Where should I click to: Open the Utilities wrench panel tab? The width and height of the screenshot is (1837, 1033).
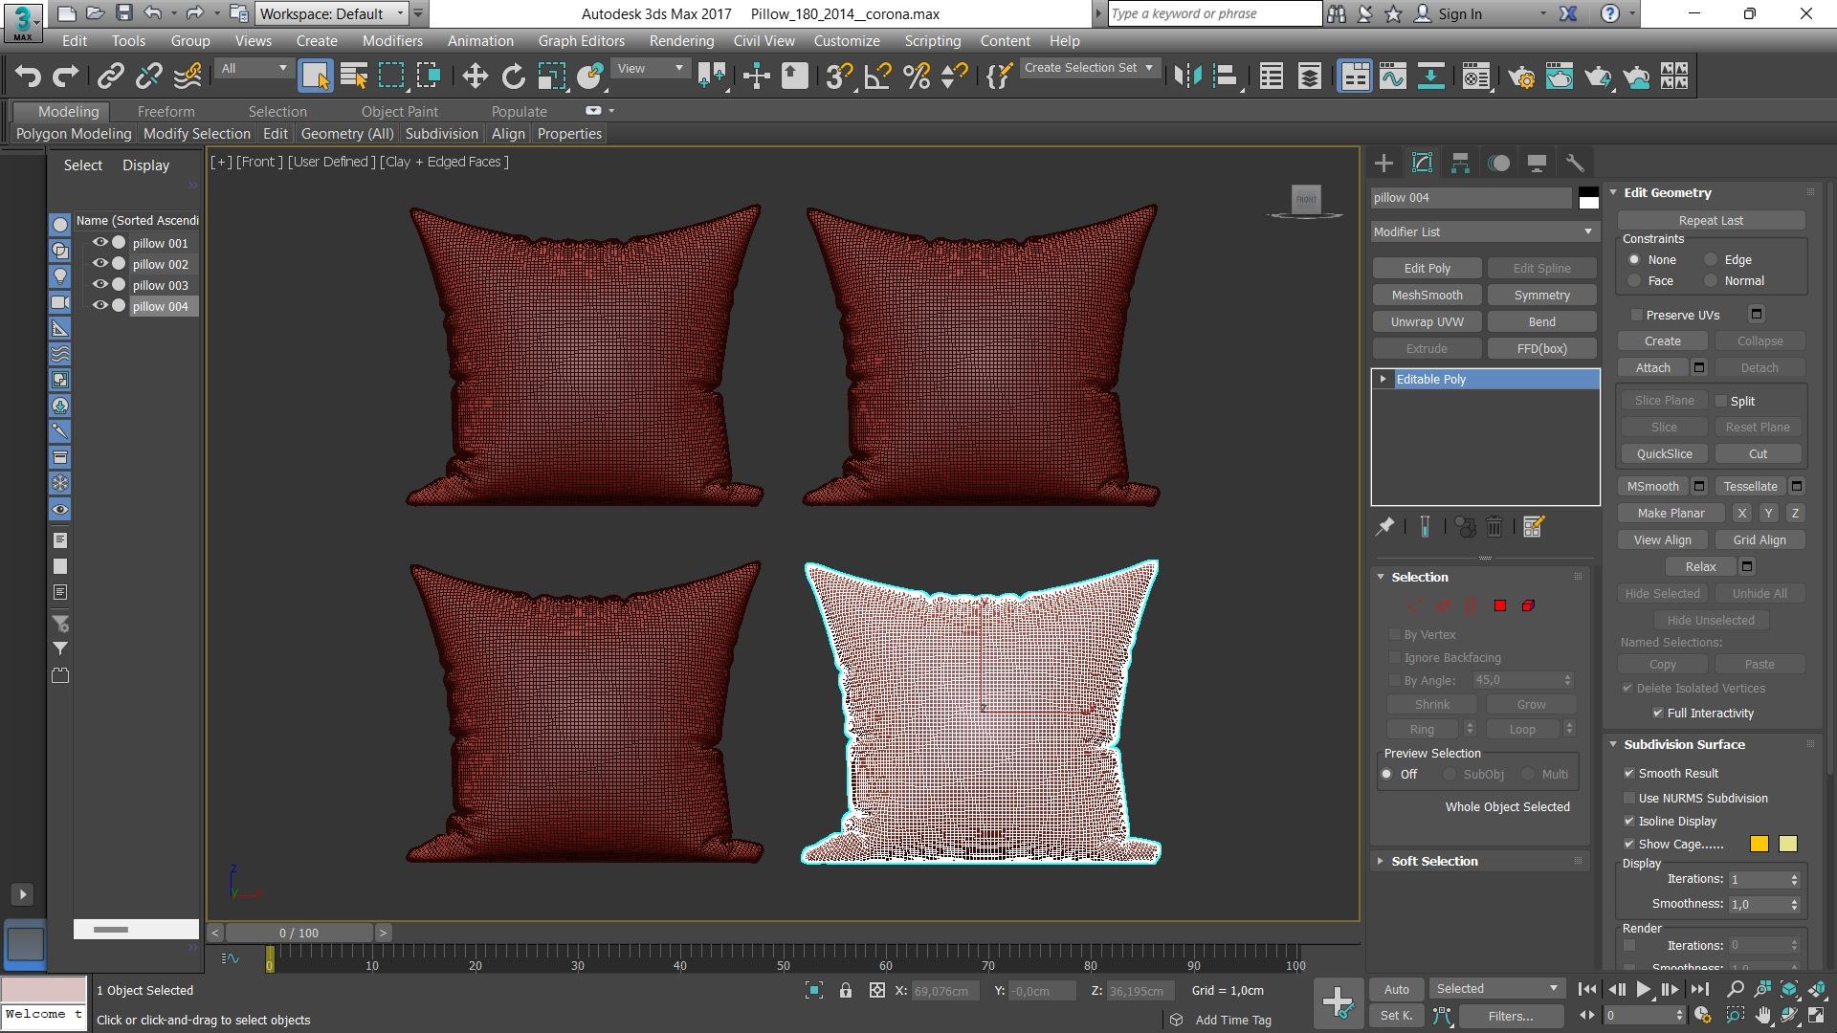pyautogui.click(x=1574, y=163)
